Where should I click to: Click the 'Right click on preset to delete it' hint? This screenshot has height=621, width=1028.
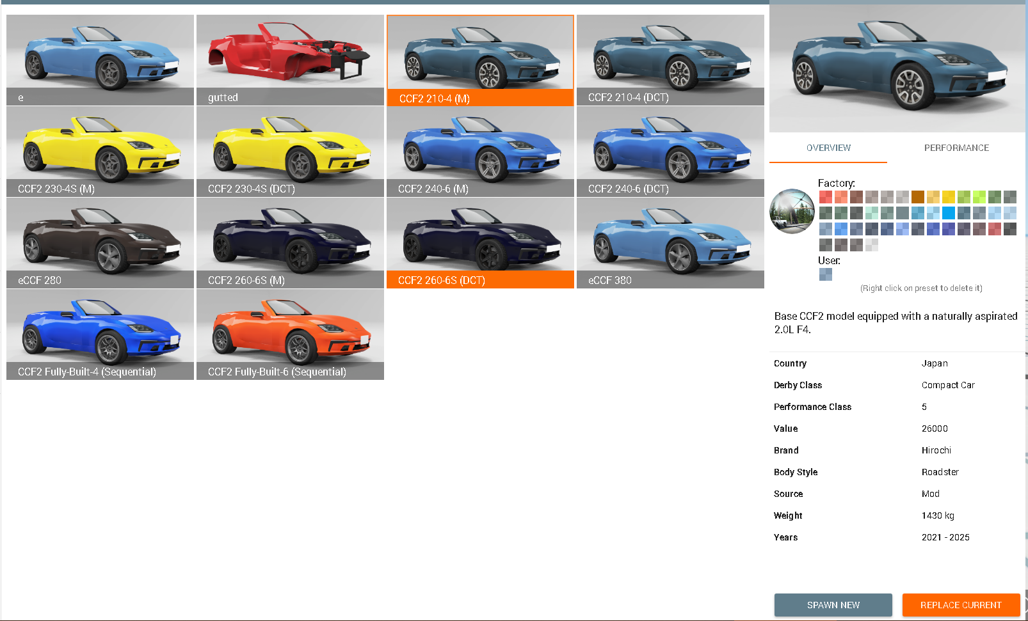(x=921, y=288)
